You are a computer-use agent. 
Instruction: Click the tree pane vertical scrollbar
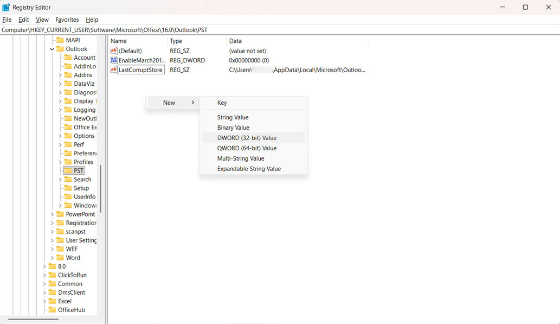[x=100, y=189]
